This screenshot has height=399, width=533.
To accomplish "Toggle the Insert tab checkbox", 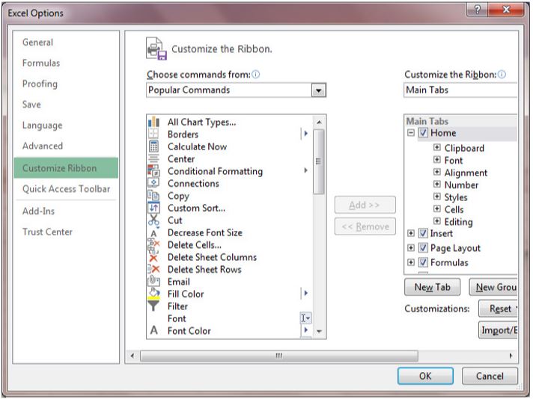I will tap(423, 233).
